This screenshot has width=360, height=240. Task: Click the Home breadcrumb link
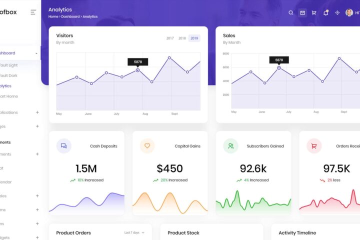(53, 17)
